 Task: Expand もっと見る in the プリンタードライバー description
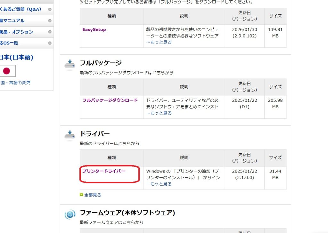point(159,184)
